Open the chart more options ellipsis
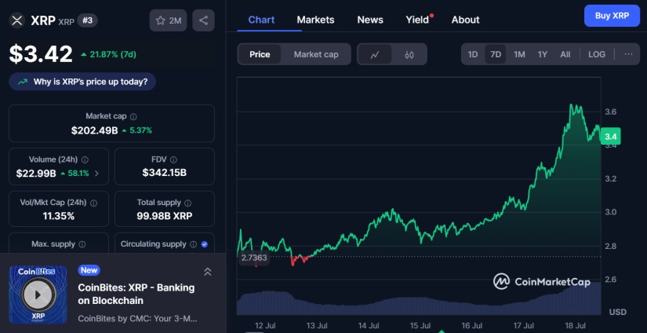This screenshot has width=647, height=333. click(628, 54)
